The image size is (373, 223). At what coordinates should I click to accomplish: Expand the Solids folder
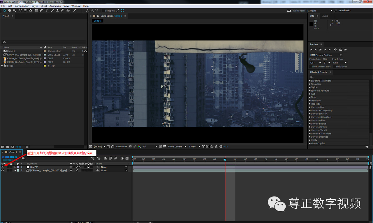tap(2, 66)
